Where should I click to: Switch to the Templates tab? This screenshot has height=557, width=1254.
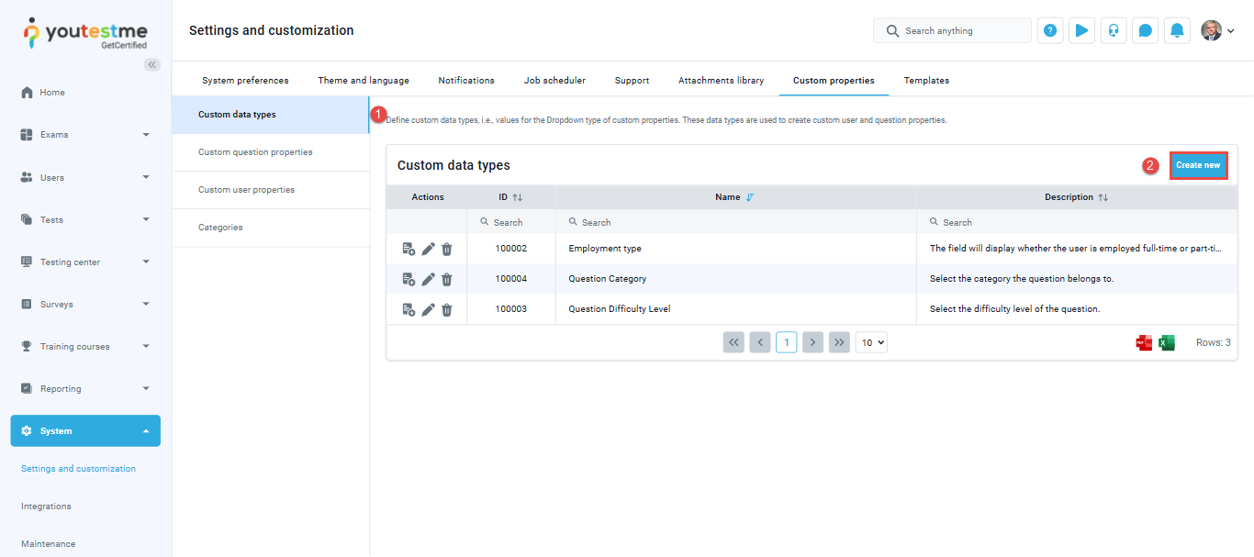click(x=926, y=81)
